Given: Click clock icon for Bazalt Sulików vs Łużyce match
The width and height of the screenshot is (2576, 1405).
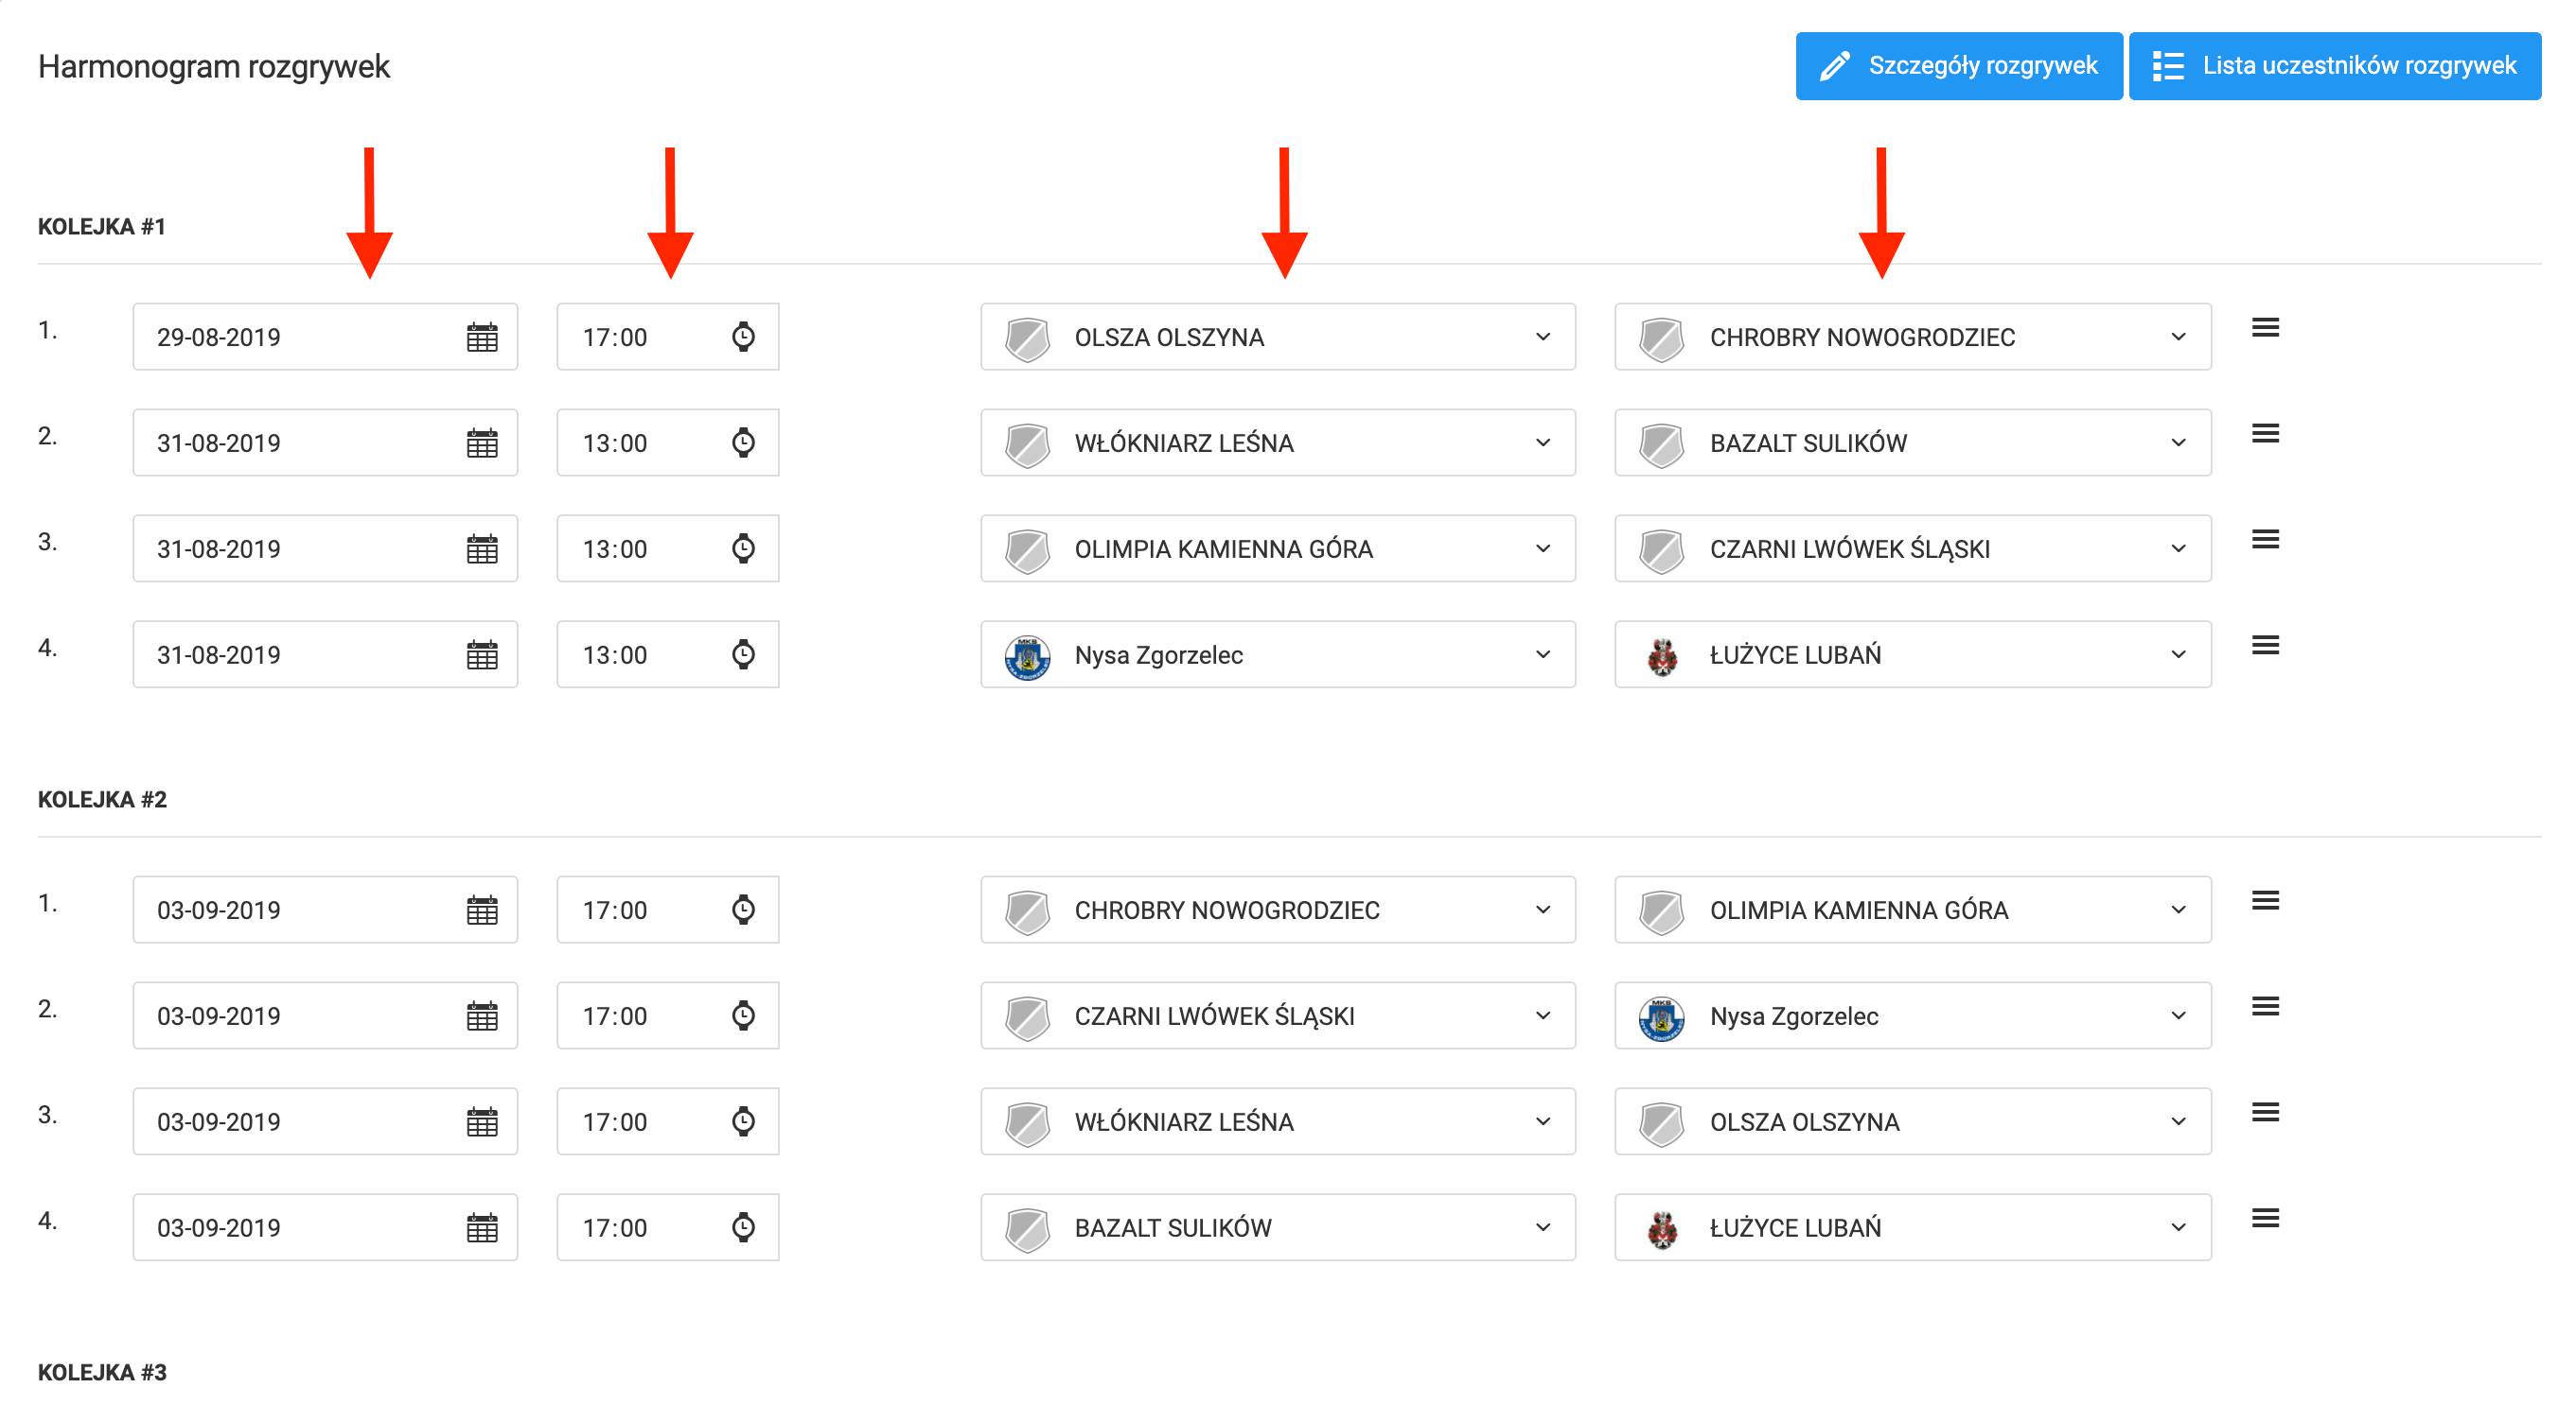Looking at the screenshot, I should pos(743,1228).
